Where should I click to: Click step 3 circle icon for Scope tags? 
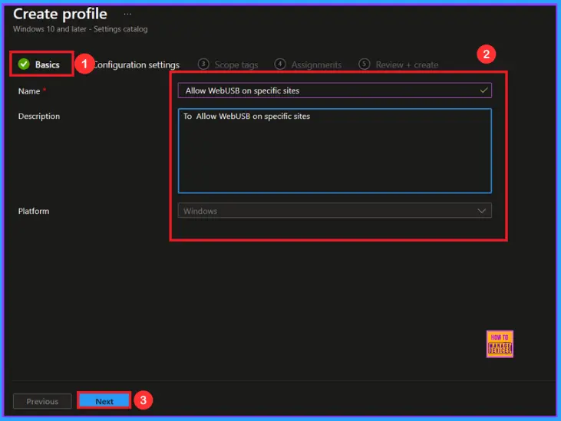click(x=203, y=64)
